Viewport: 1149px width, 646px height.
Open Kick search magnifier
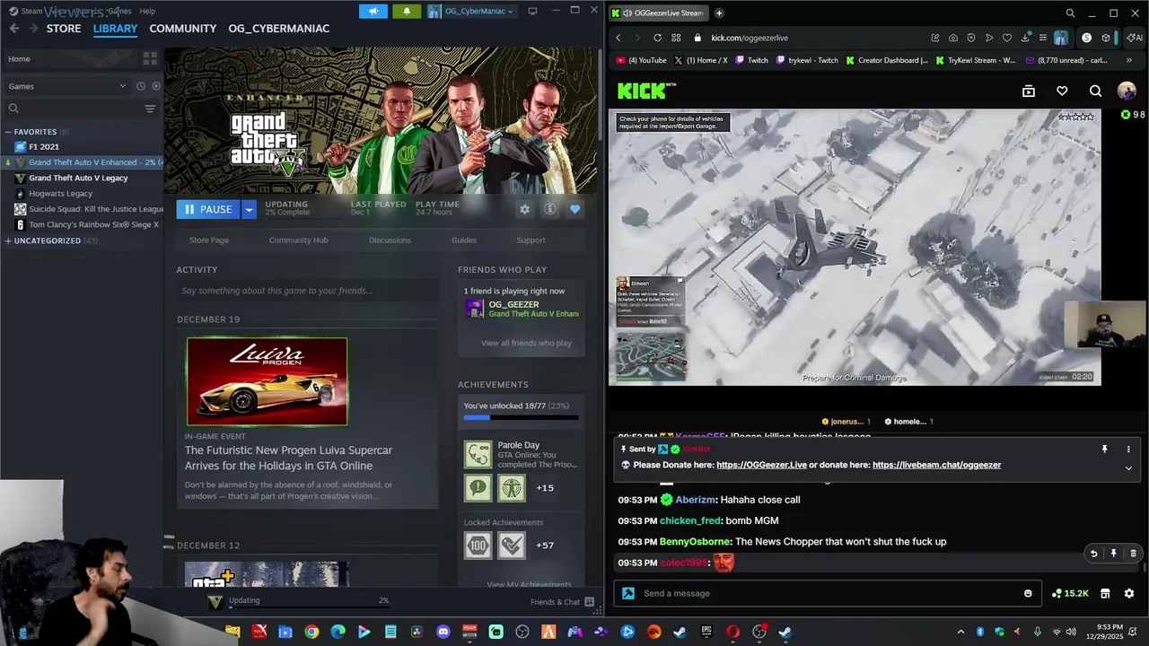pos(1095,91)
